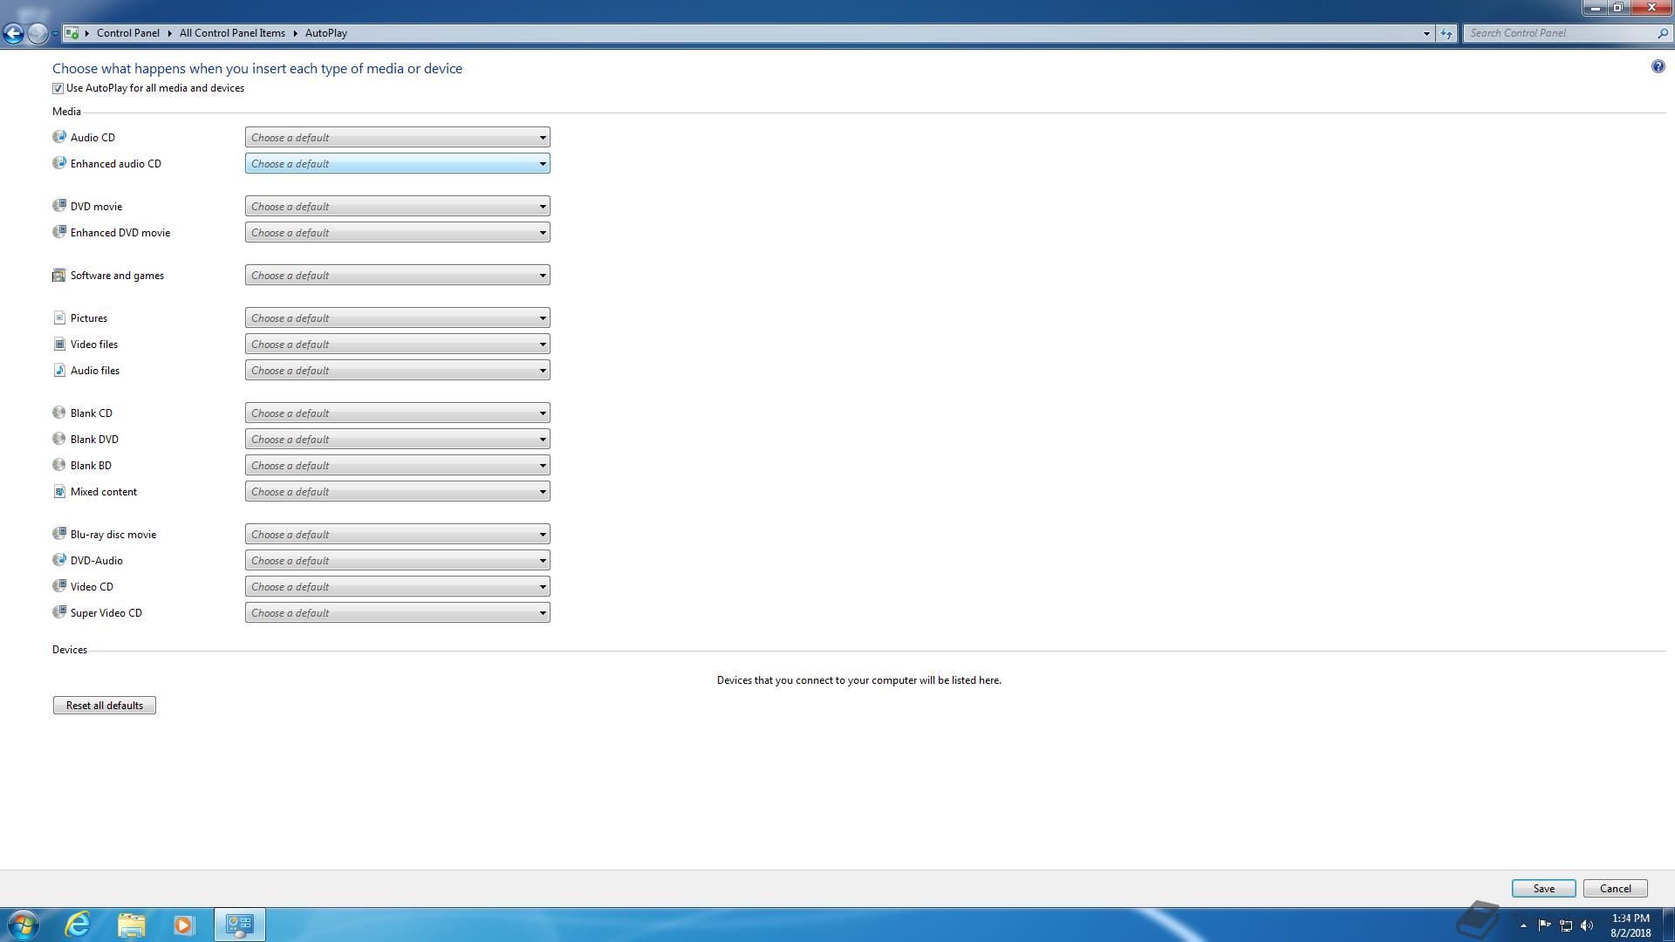Click the network tray icon
The image size is (1675, 942).
(x=1566, y=925)
